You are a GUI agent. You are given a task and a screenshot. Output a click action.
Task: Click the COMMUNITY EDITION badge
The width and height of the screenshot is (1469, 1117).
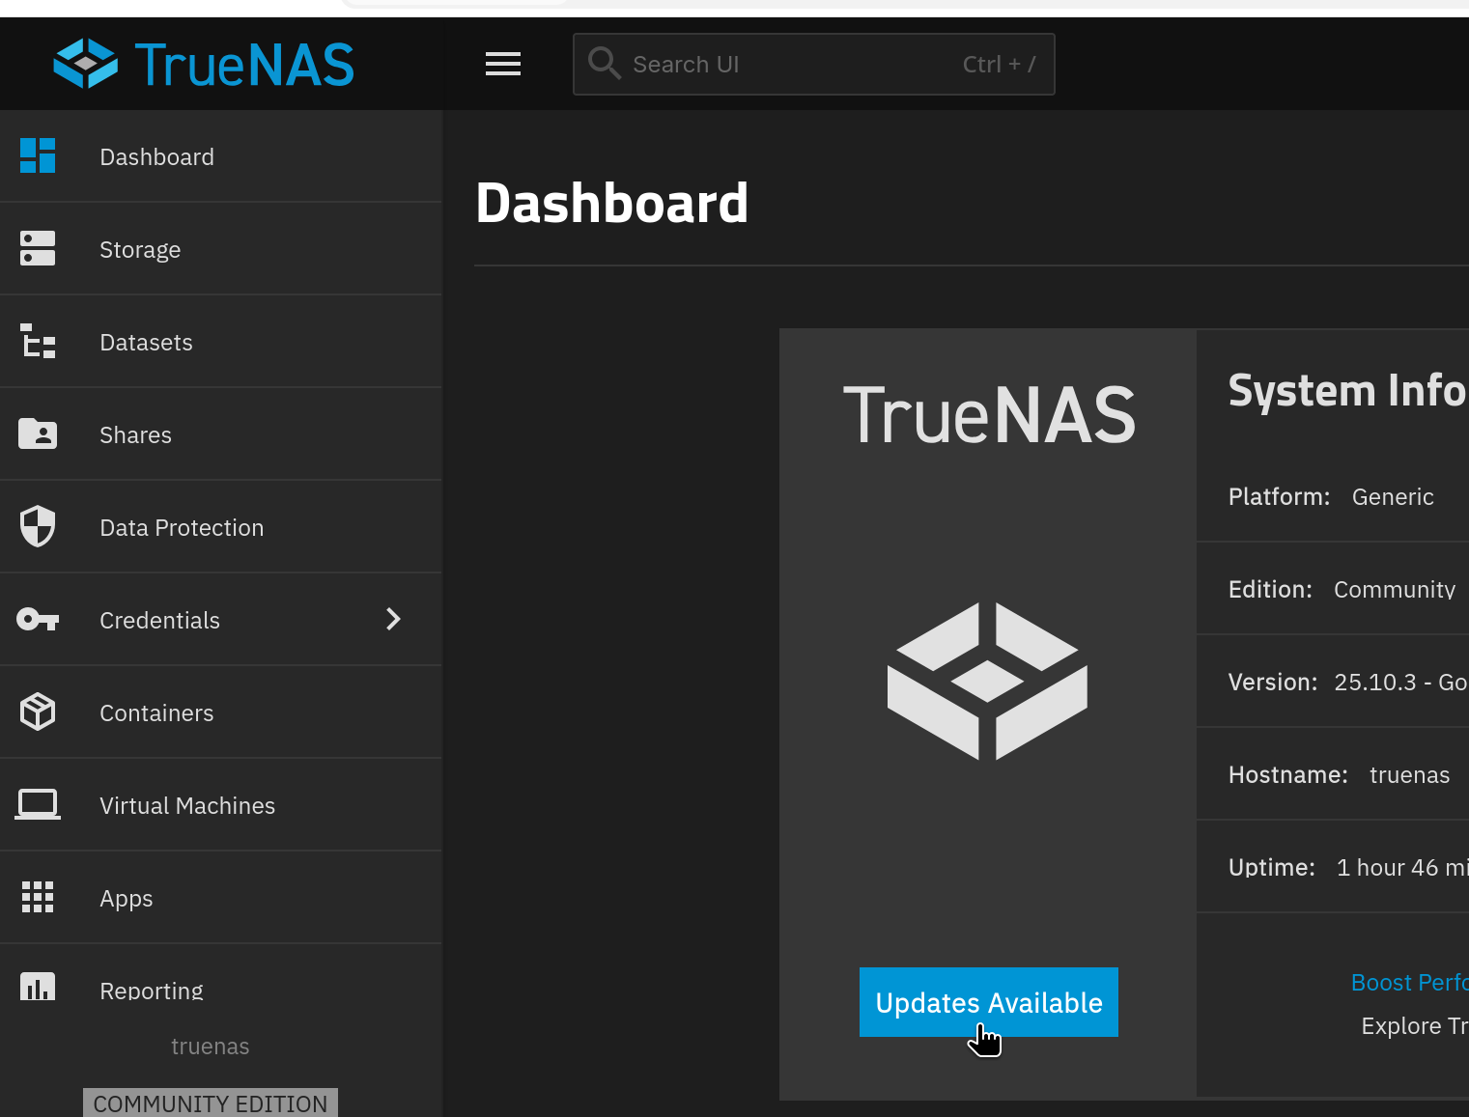click(211, 1103)
